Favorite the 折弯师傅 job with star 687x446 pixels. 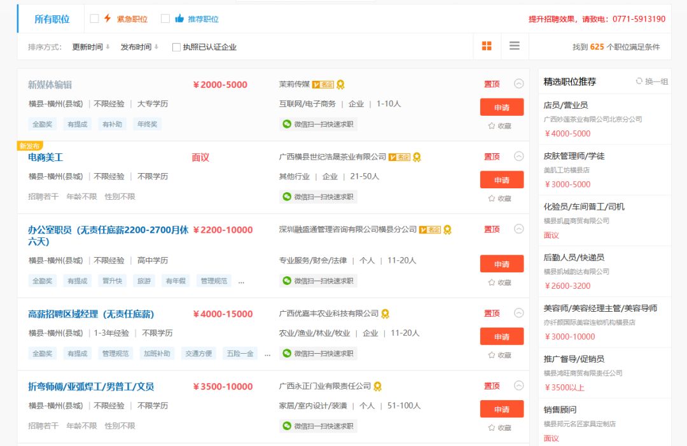coord(492,428)
